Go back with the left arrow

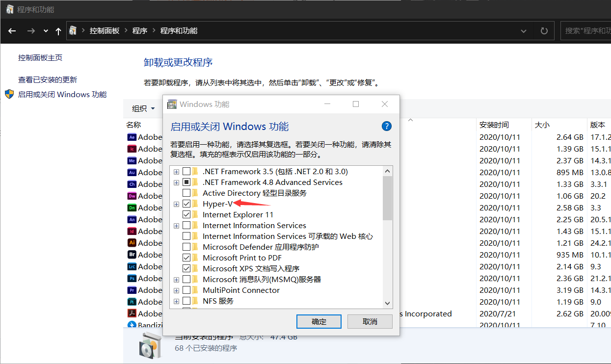(12, 30)
